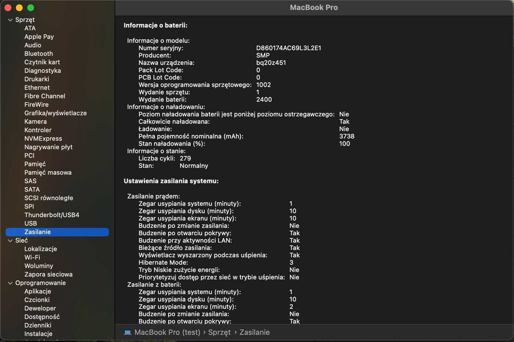Click battery serial number D860174AC69L3L2E1
514x342 pixels.
click(x=288, y=48)
